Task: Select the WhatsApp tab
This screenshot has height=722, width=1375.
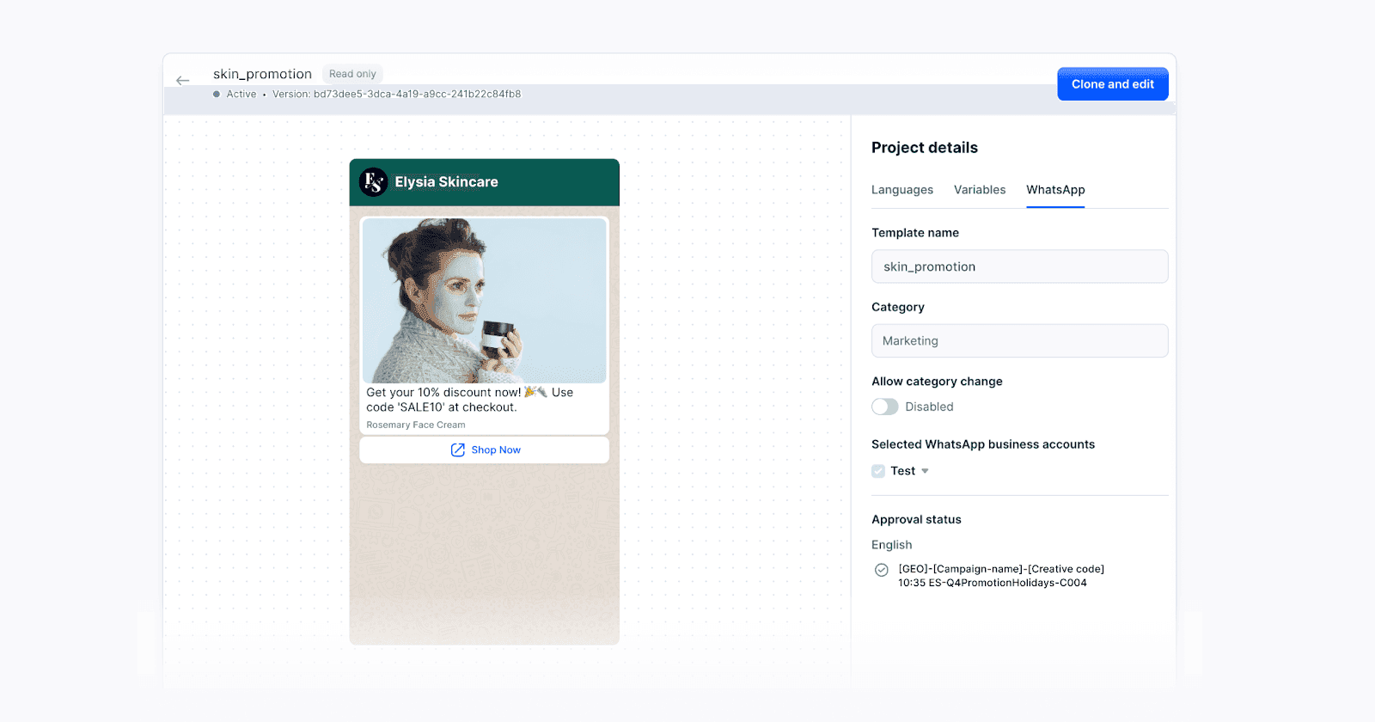Action: click(x=1055, y=190)
